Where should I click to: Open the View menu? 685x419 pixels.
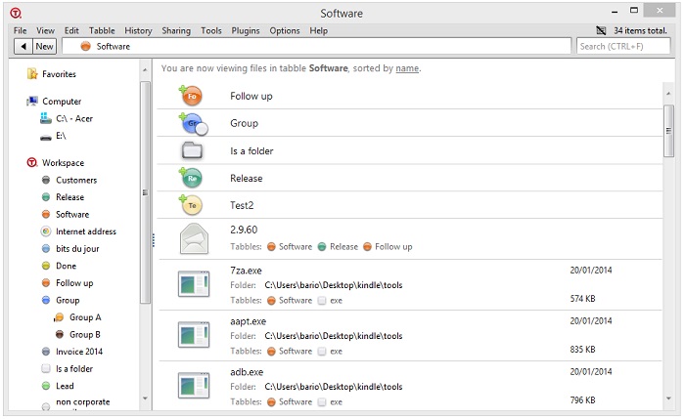(x=45, y=30)
